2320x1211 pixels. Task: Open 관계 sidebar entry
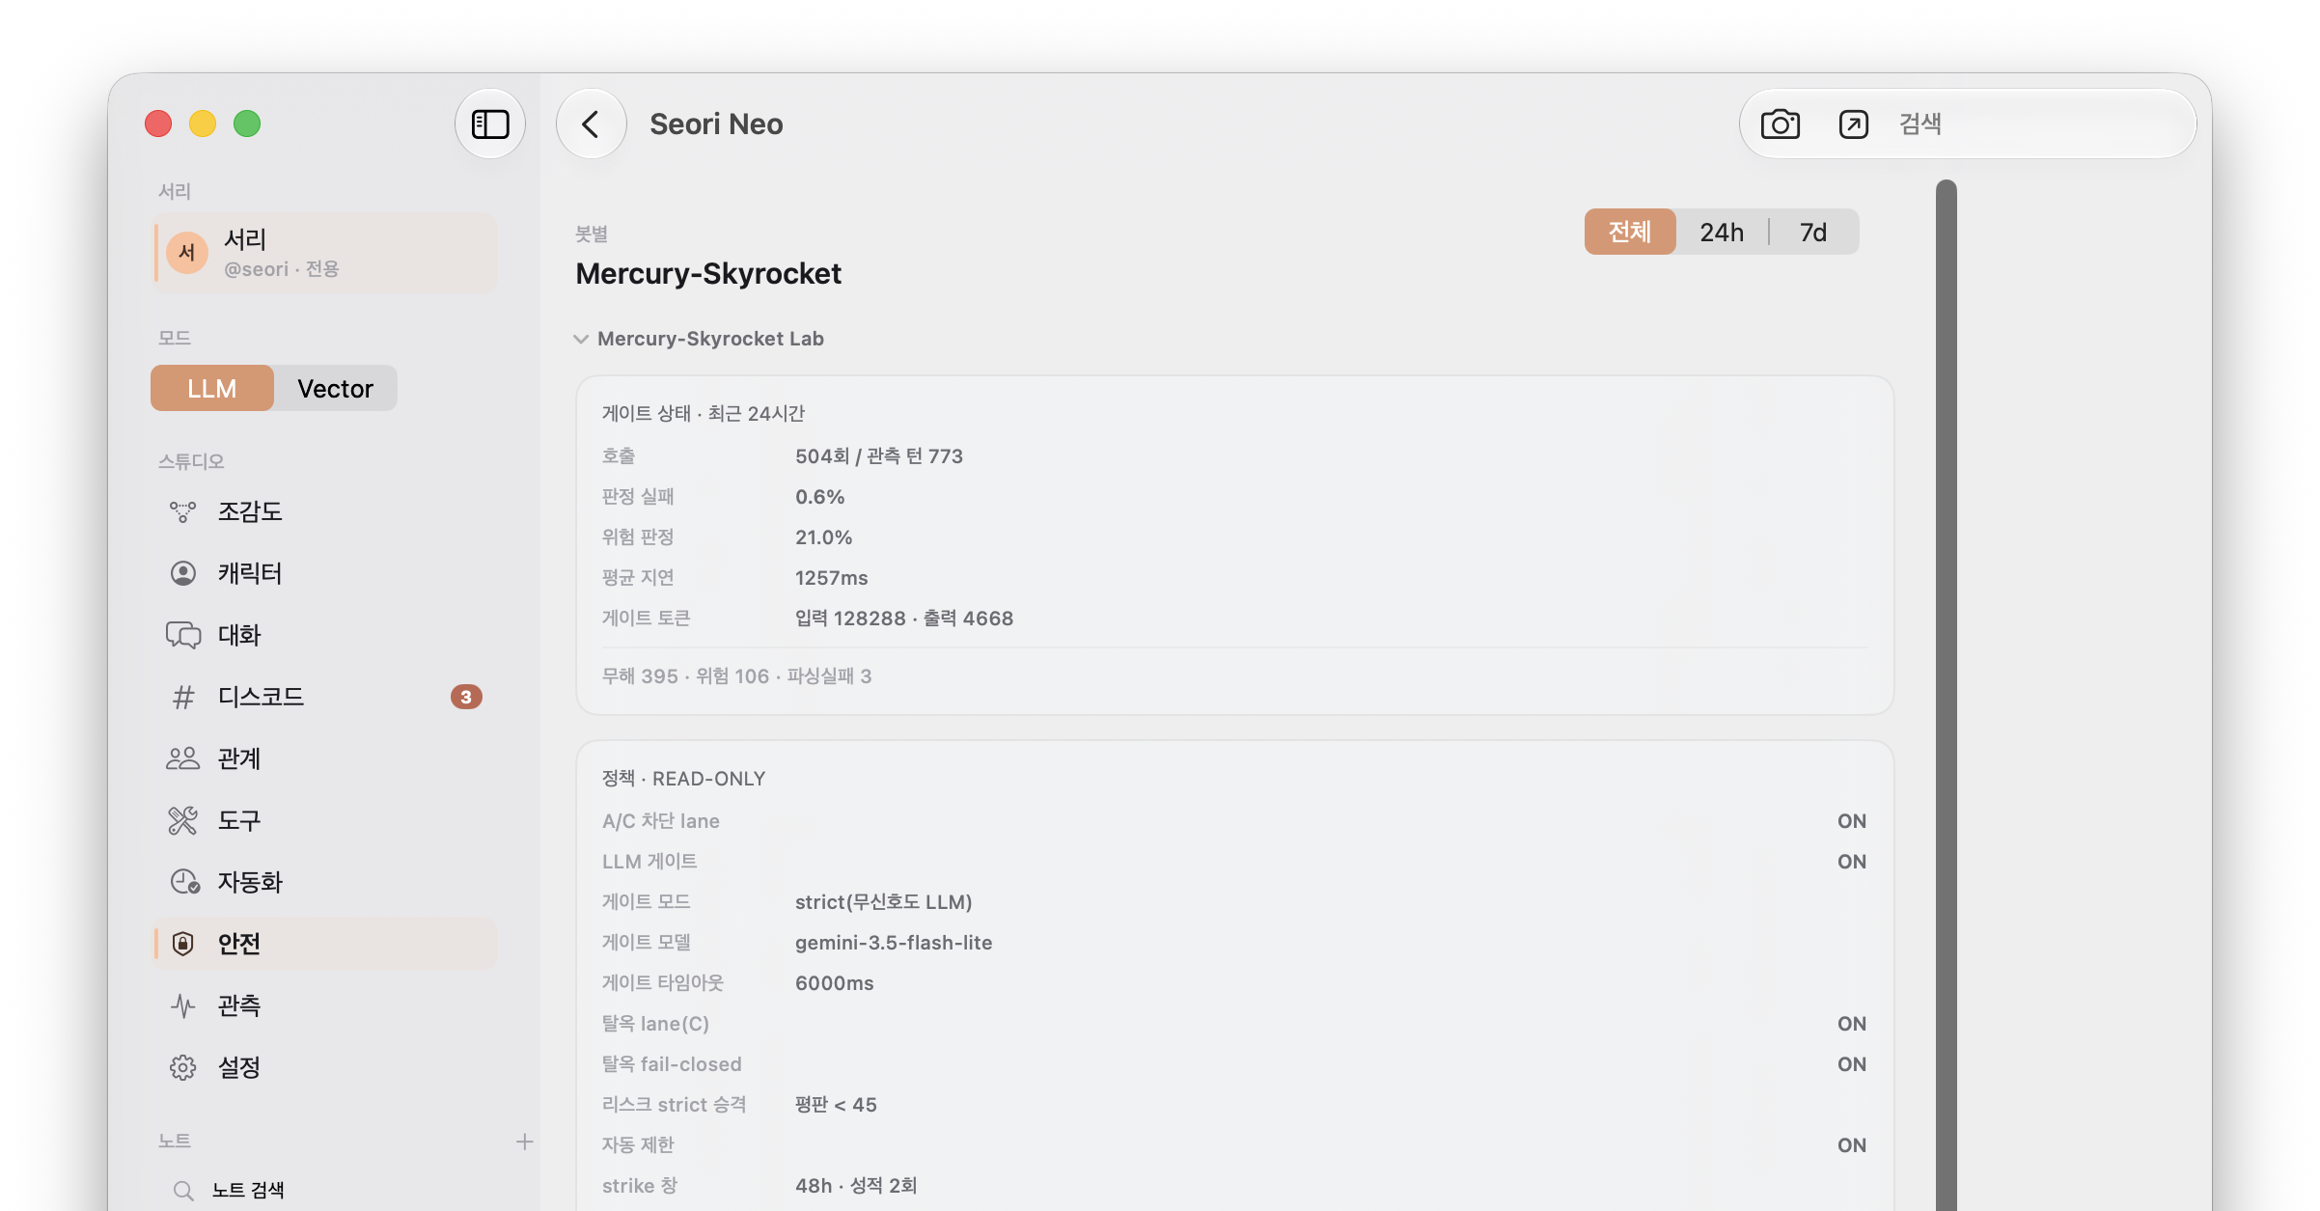point(325,758)
